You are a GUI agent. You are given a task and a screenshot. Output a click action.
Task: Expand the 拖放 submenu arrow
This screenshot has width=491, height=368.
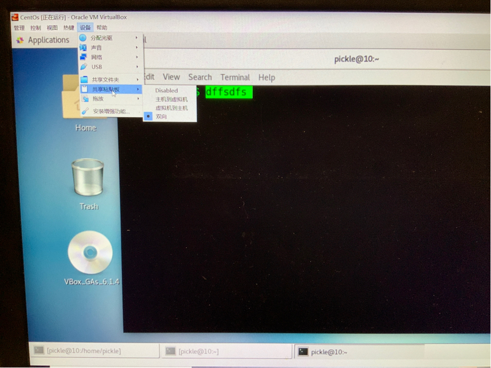[138, 98]
